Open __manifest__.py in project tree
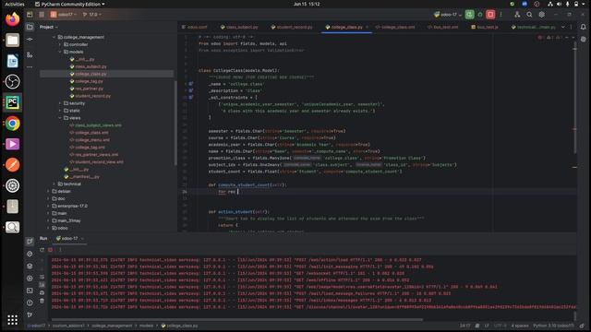591x332 pixels. (84, 176)
